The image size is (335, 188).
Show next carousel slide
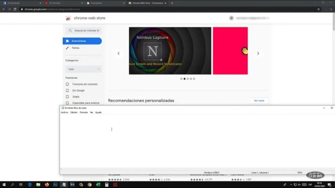pos(258,53)
